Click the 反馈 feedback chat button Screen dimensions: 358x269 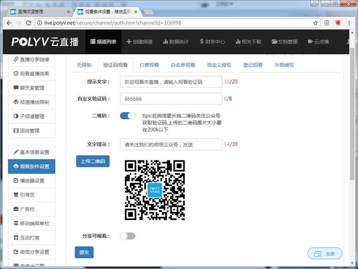tap(325, 253)
